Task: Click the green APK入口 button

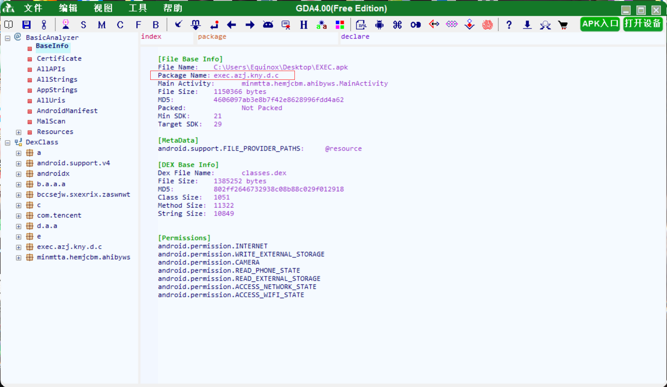Action: pyautogui.click(x=601, y=24)
